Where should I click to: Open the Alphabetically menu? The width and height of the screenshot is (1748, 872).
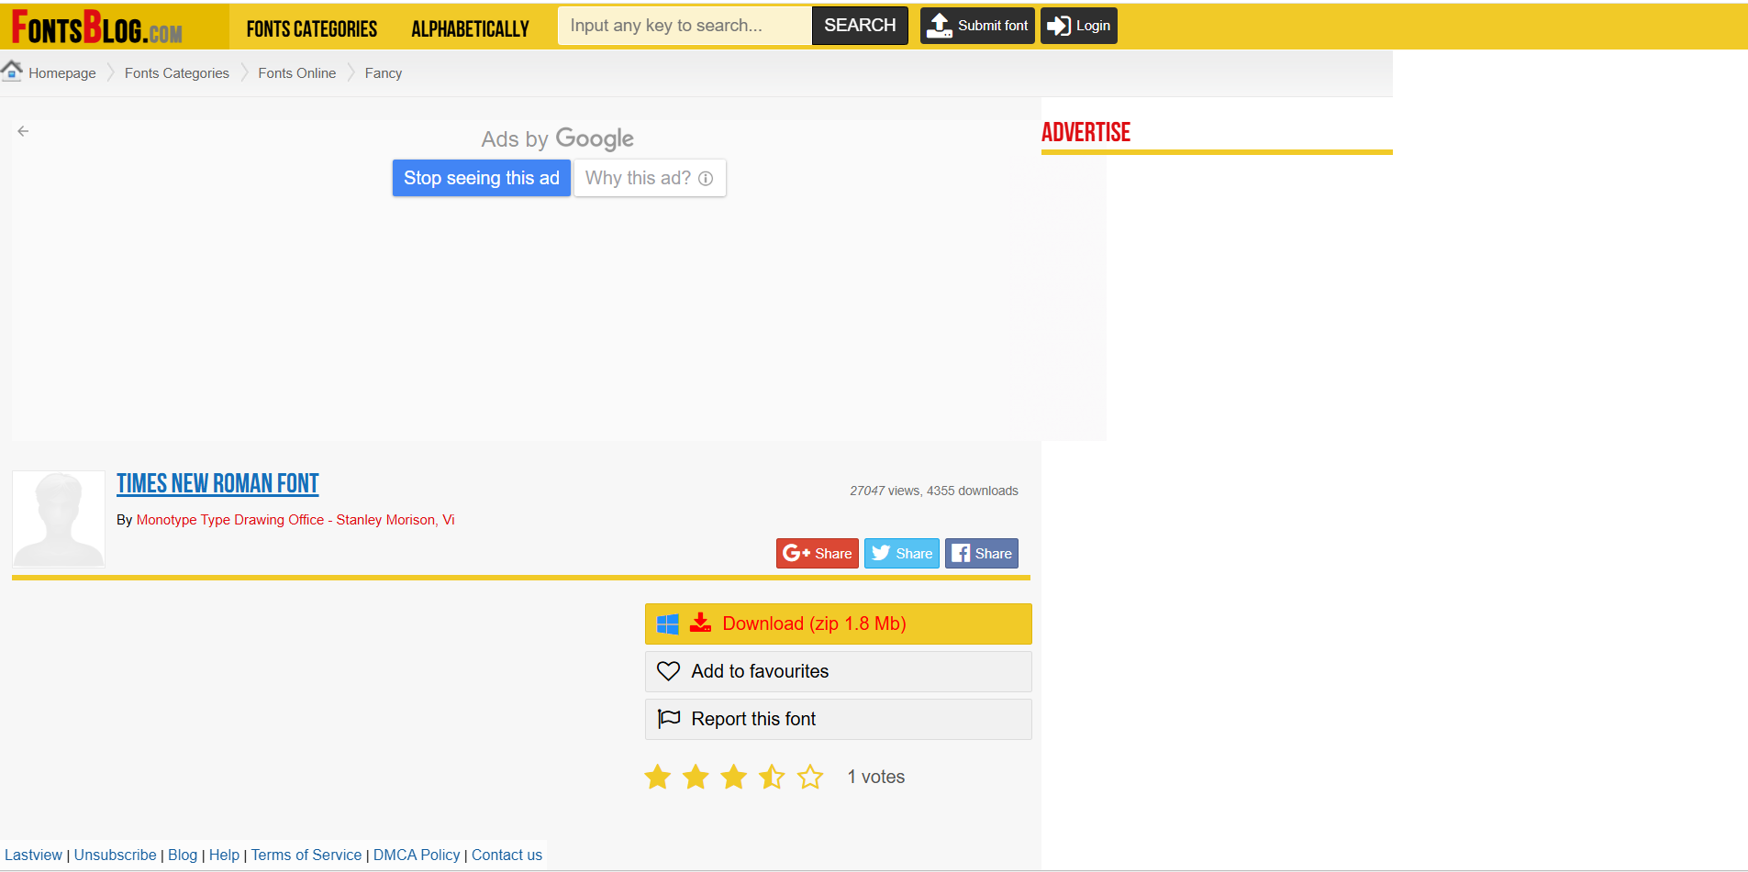(470, 28)
